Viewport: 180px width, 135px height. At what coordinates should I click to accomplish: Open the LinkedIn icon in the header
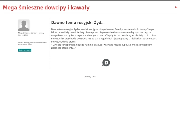(x=176, y=7)
